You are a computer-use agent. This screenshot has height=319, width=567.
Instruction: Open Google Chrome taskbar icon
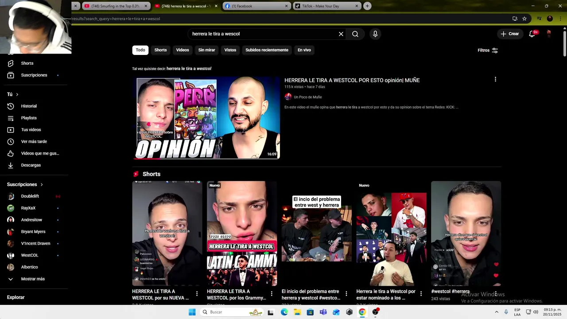point(362,312)
